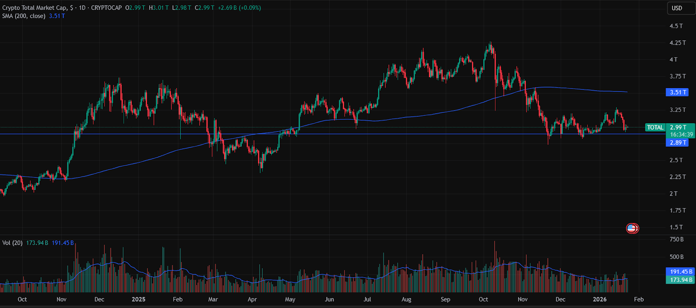Click the 2 T price axis label
The height and width of the screenshot is (308, 696).
tap(673, 194)
